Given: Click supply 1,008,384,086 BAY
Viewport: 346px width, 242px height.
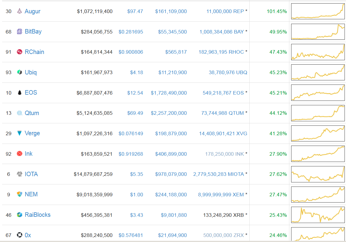Looking at the screenshot, I should [x=221, y=32].
